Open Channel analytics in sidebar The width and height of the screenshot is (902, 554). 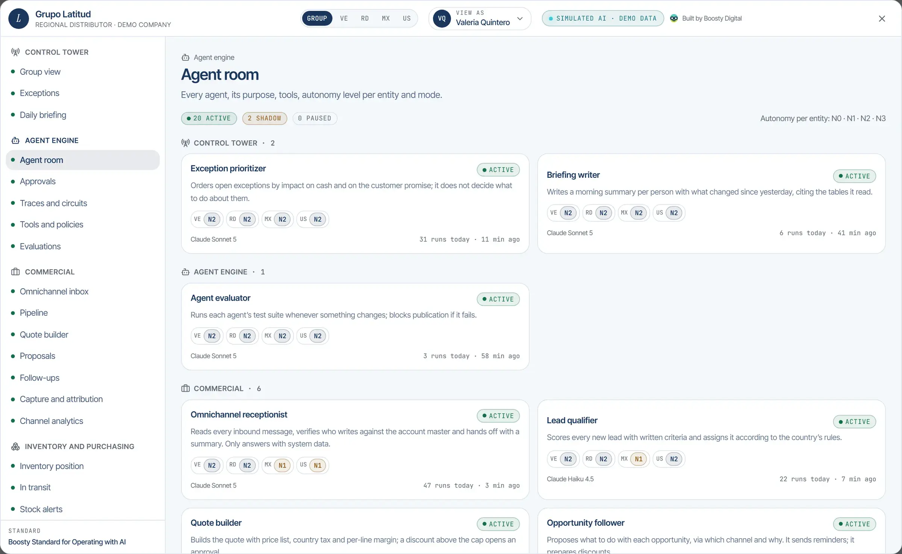point(83,421)
